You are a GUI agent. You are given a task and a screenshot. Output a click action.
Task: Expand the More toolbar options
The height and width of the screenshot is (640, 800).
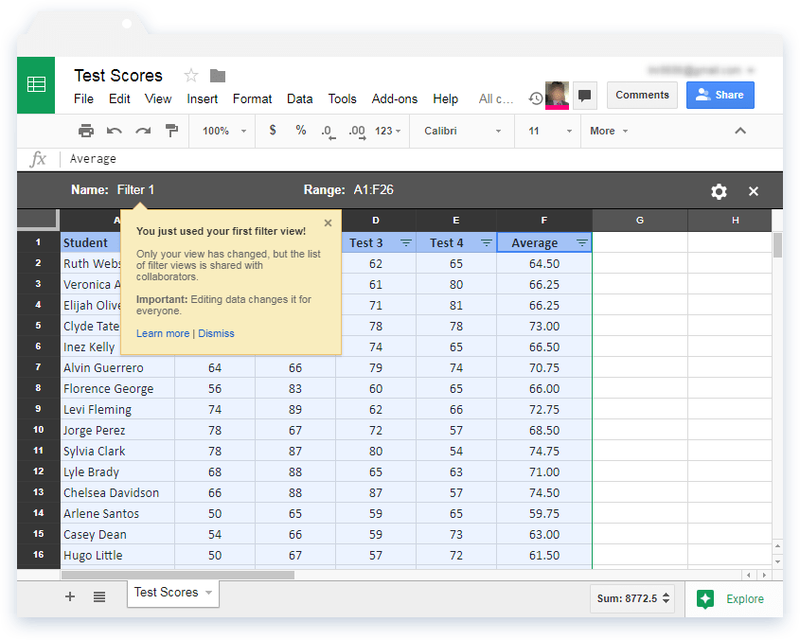[x=608, y=132]
